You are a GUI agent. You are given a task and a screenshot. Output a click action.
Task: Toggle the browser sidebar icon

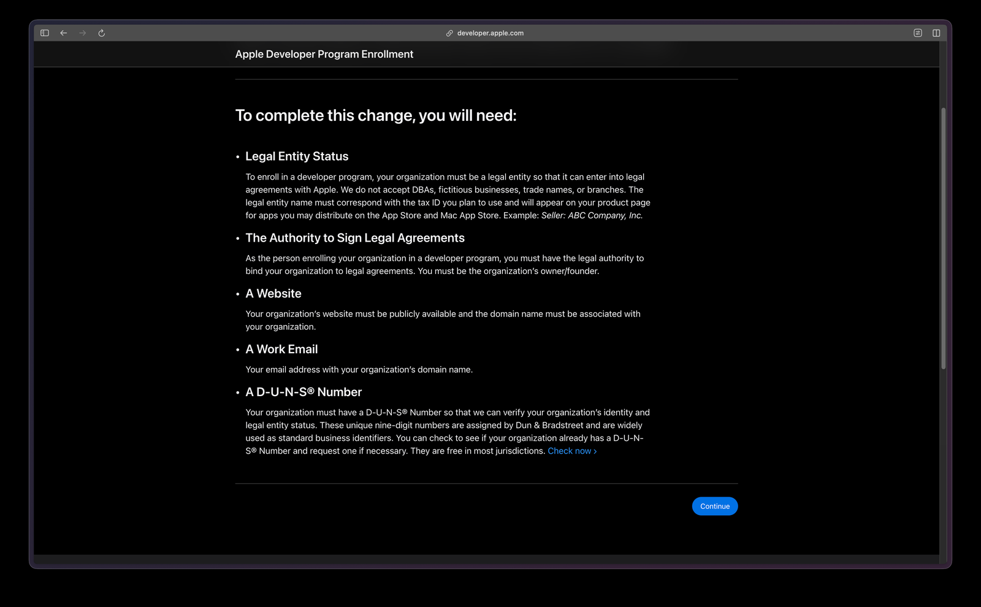point(45,33)
